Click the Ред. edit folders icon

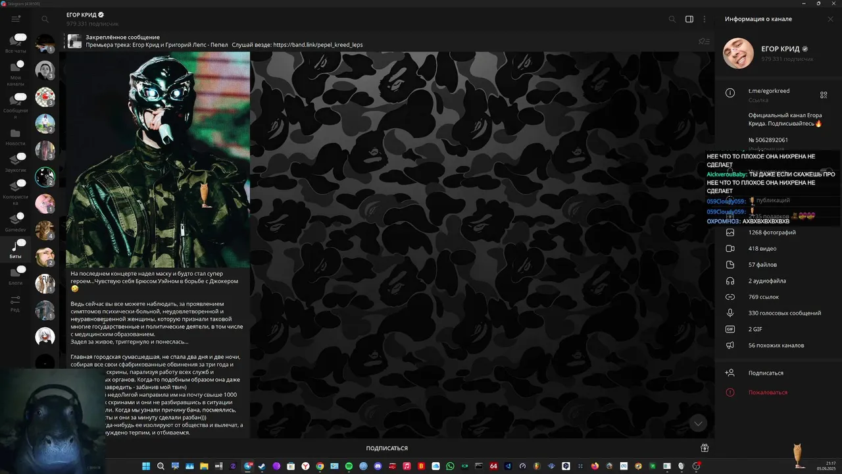[x=16, y=303]
